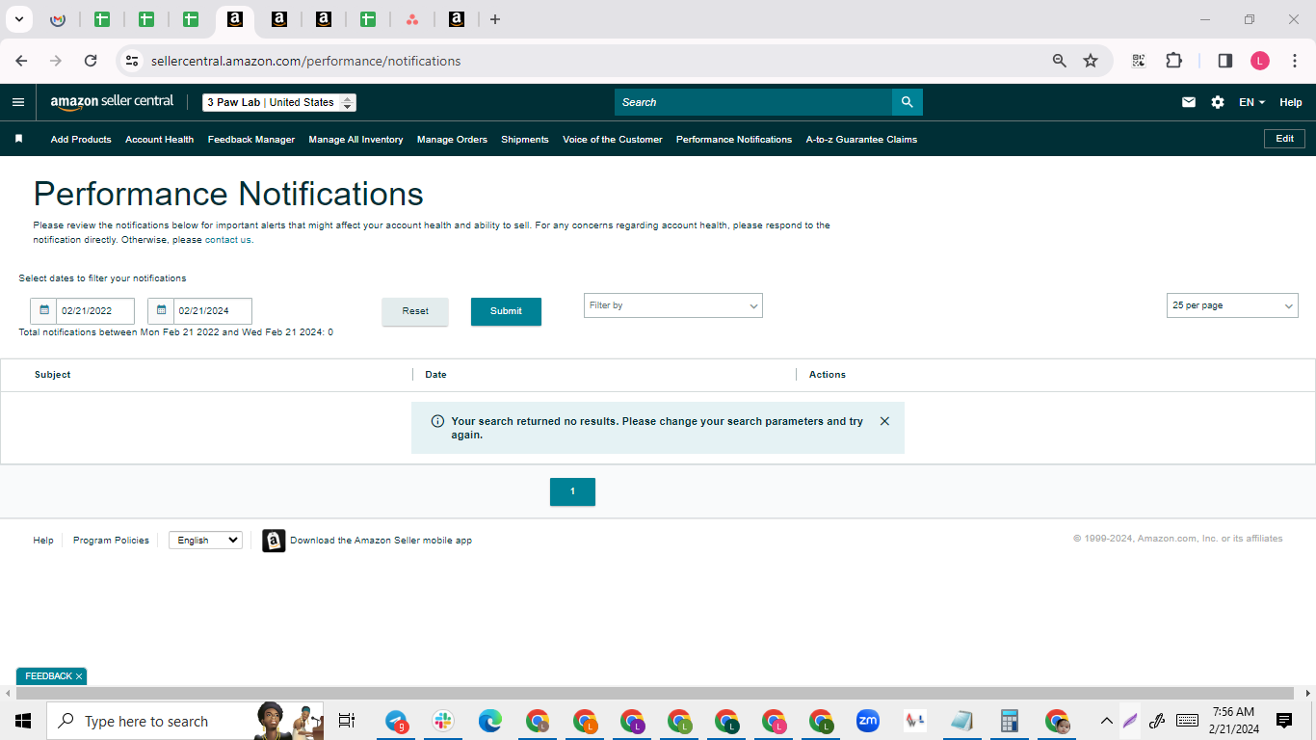1316x740 pixels.
Task: Click the start date field 02/21/2022
Action: [95, 311]
